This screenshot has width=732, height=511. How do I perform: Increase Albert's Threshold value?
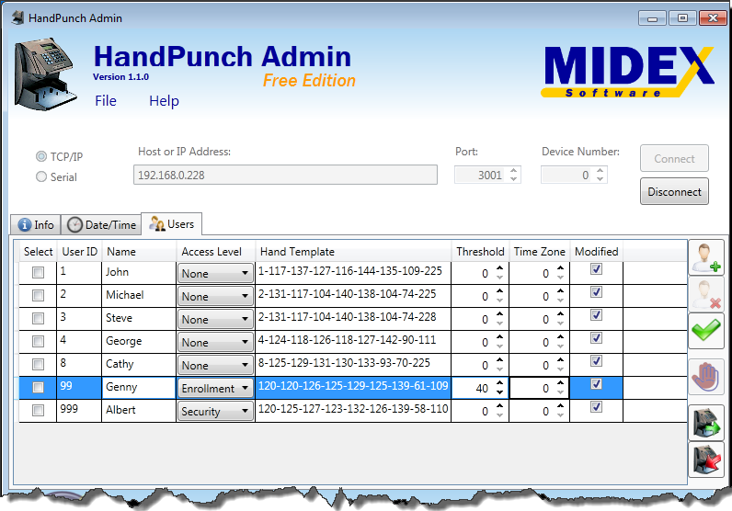point(499,406)
